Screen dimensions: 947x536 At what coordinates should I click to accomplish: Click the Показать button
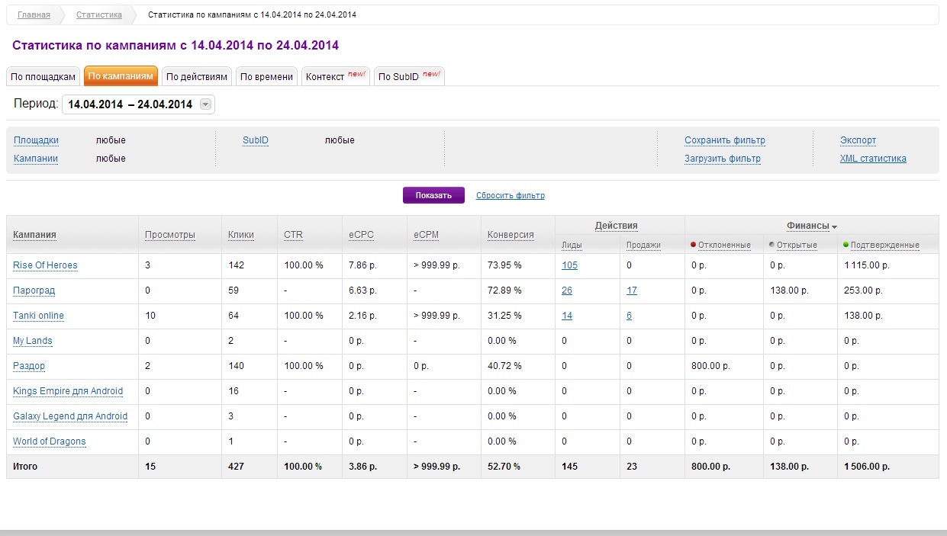433,195
